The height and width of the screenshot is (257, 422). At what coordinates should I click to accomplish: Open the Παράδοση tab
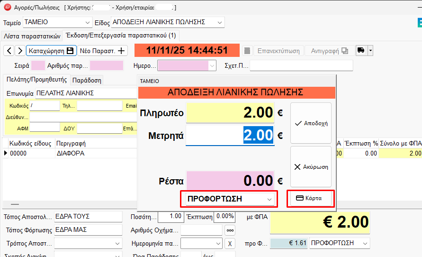coord(87,80)
